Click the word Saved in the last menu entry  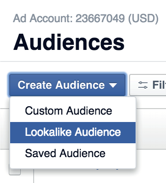[41, 153]
